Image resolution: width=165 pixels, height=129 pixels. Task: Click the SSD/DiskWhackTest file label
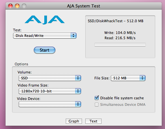pyautogui.click(x=116, y=21)
